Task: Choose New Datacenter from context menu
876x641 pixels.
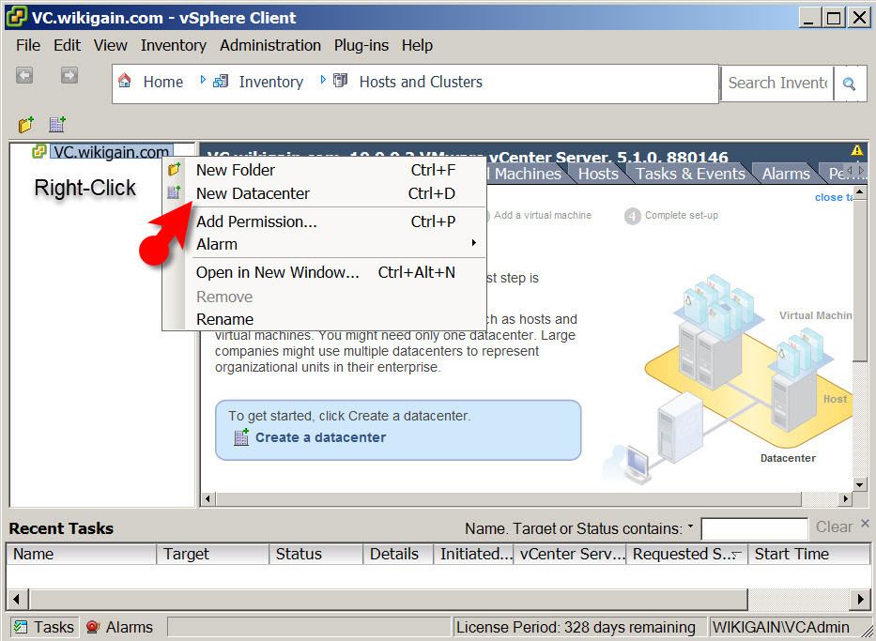Action: click(x=253, y=193)
